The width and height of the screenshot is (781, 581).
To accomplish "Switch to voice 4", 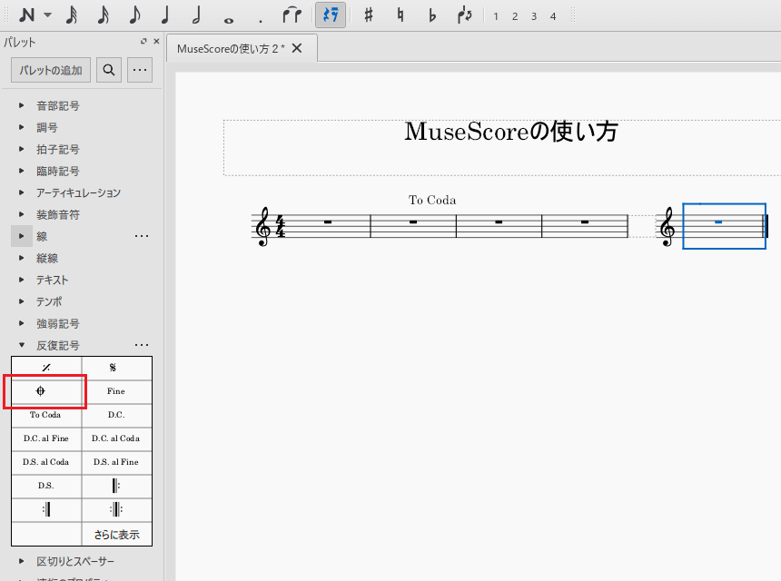I will (553, 16).
